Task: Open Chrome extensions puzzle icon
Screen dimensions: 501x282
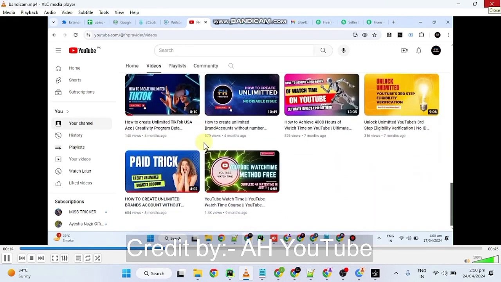Action: point(422,35)
